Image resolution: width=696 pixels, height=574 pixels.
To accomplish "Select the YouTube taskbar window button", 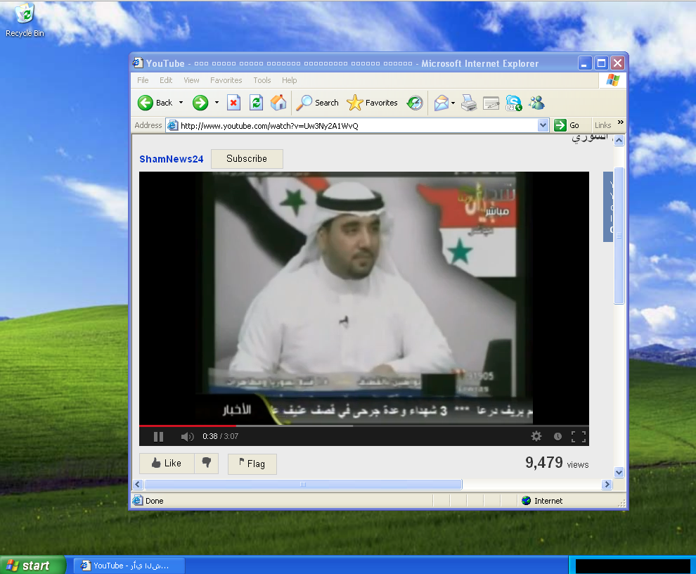I will (129, 566).
